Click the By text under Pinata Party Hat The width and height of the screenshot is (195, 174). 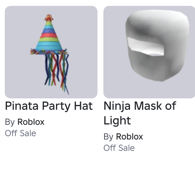pyautogui.click(x=10, y=122)
